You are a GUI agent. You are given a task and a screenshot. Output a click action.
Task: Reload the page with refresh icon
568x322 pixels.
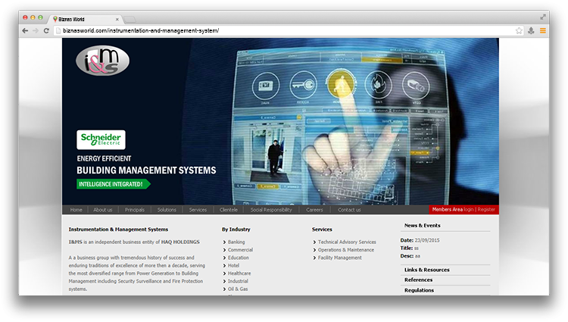tap(46, 30)
